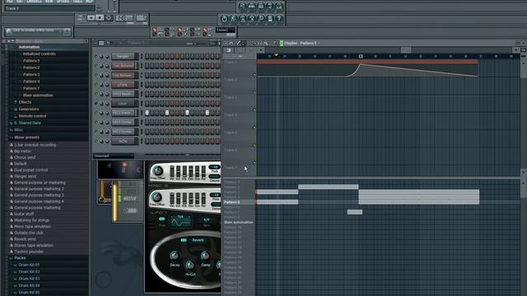Viewport: 527px width, 296px height.
Task: Adjust swing slider in step sequencer header
Action: point(195,44)
